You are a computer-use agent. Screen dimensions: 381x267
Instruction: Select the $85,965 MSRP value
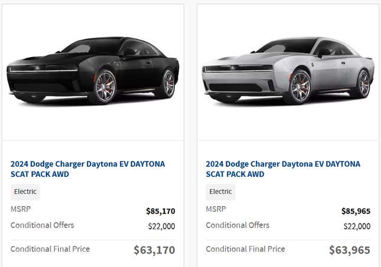coord(356,211)
